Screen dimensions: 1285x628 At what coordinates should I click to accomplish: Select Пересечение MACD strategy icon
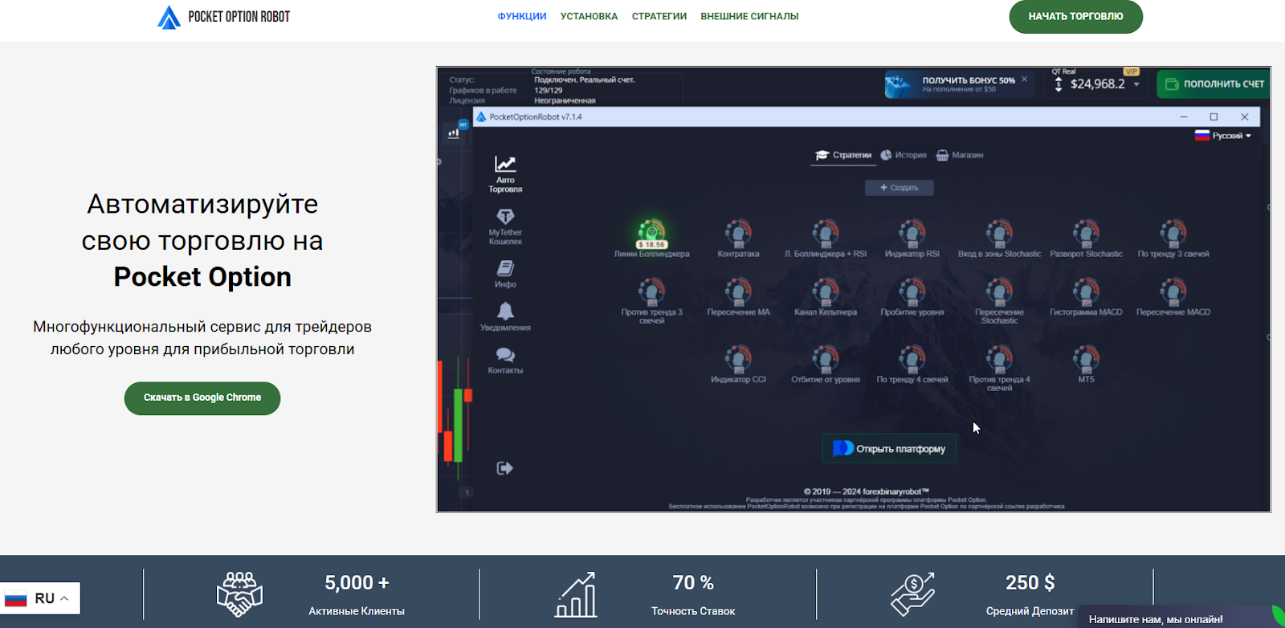1173,292
